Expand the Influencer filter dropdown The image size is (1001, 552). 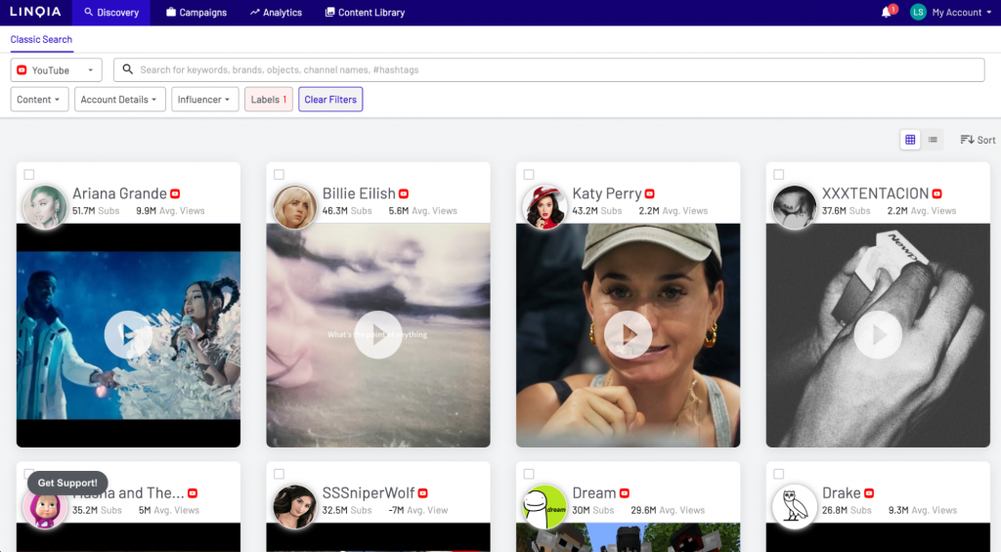tap(204, 100)
